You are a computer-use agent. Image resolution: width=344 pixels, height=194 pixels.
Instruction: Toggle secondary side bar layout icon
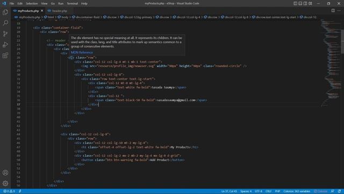click(305, 3)
